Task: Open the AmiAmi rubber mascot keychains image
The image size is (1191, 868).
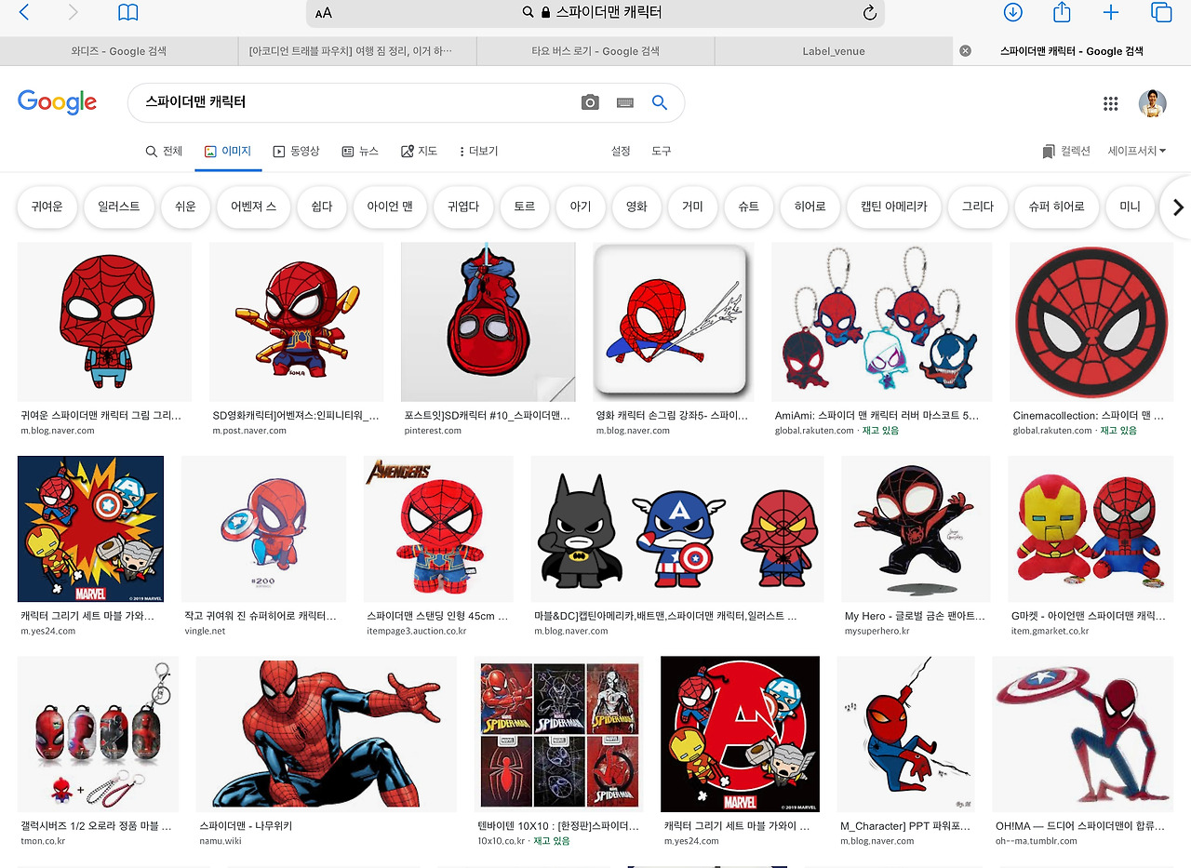Action: (x=881, y=322)
